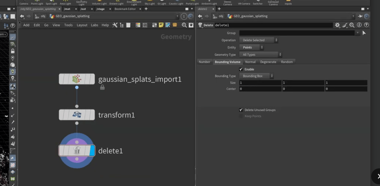The height and width of the screenshot is (186, 380).
Task: Open the network editor wrench tool
Action: pos(115,25)
